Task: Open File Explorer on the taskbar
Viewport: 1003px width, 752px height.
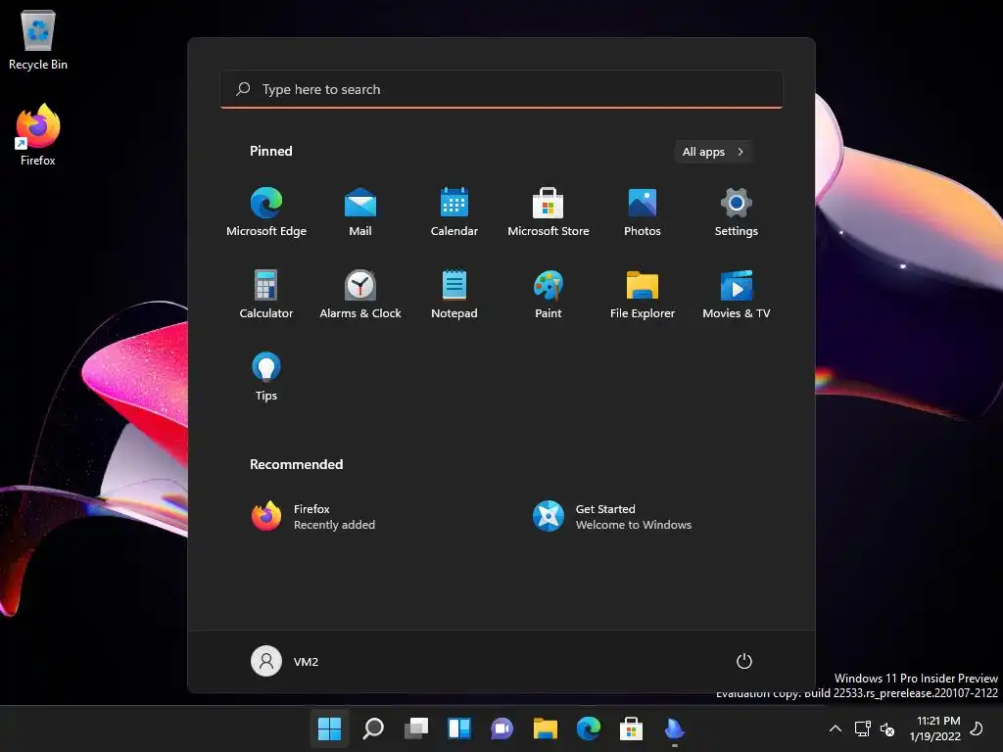Action: [545, 728]
